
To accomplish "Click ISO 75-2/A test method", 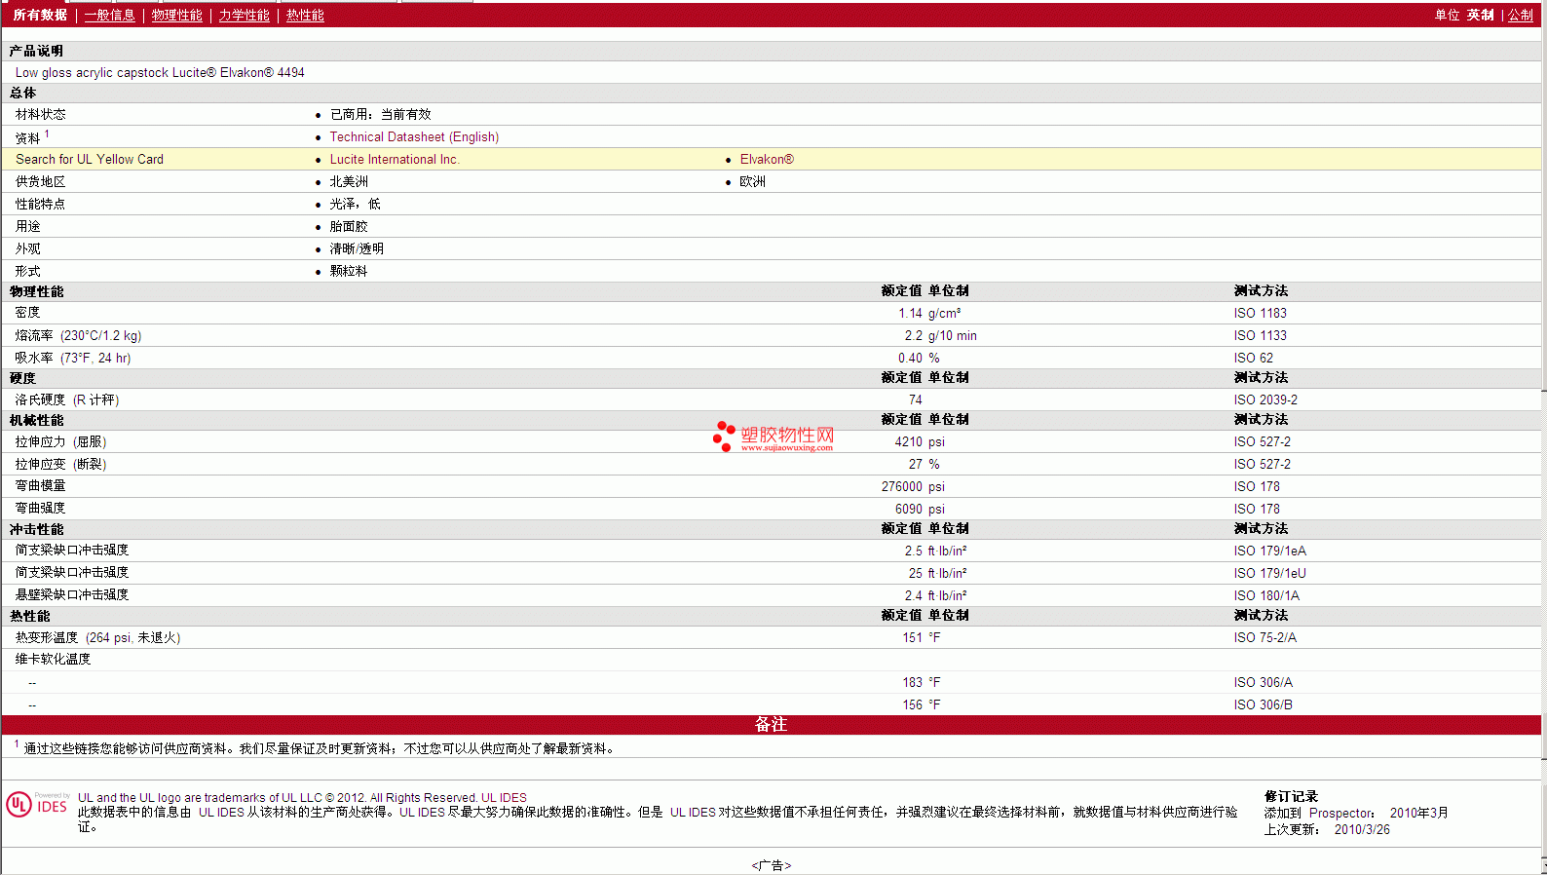I will point(1264,638).
